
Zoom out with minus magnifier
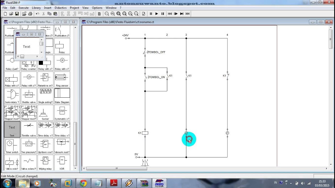[x=136, y=14]
